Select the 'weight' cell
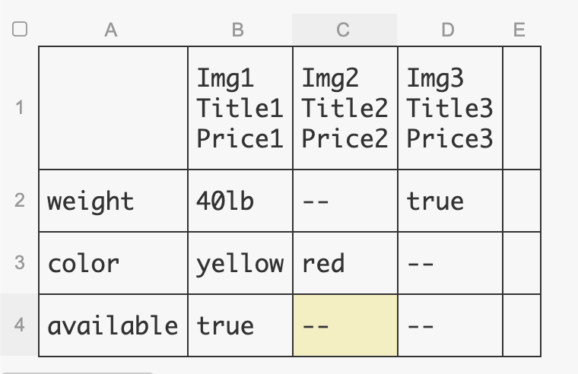The width and height of the screenshot is (578, 374). (113, 201)
